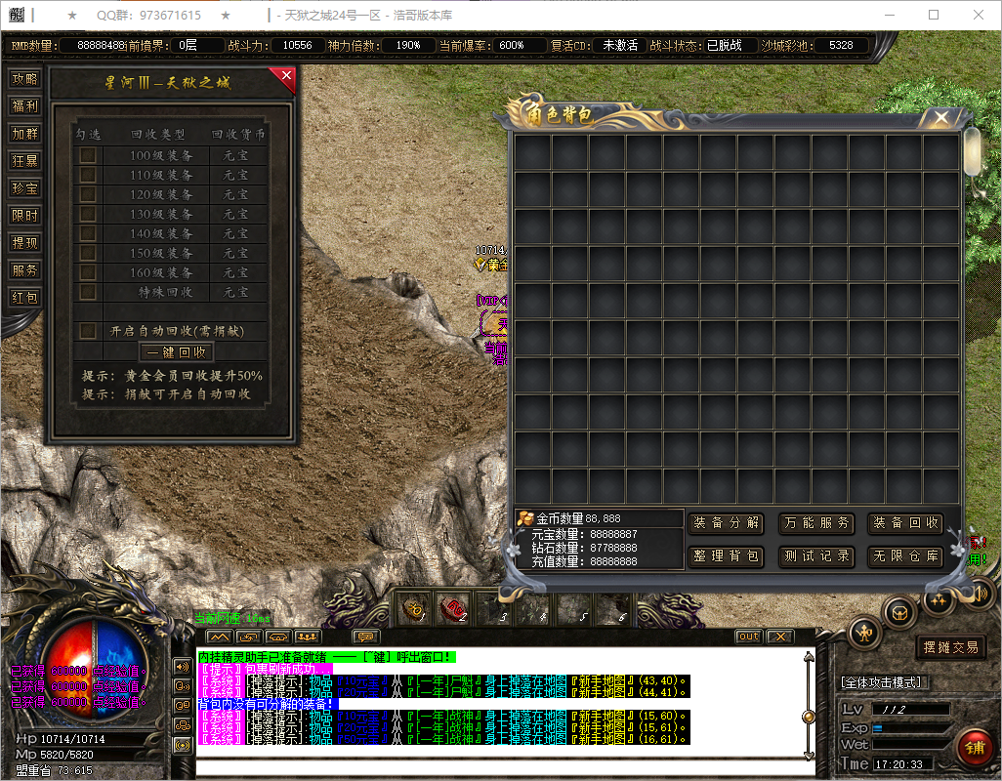Click the return arrow icon in chat toolbar
This screenshot has width=1002, height=781.
pos(249,636)
